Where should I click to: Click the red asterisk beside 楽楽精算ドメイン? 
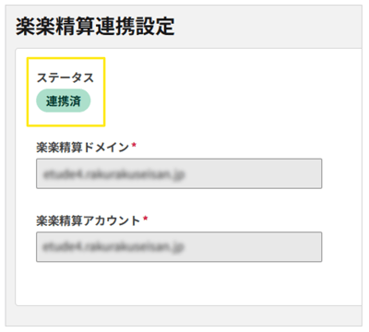(x=134, y=145)
